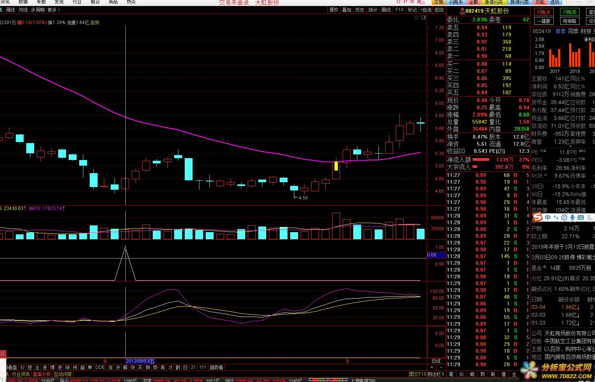The image size is (595, 382).
Task: Click the green 闪电卖 quick sell button
Action: click(x=569, y=12)
